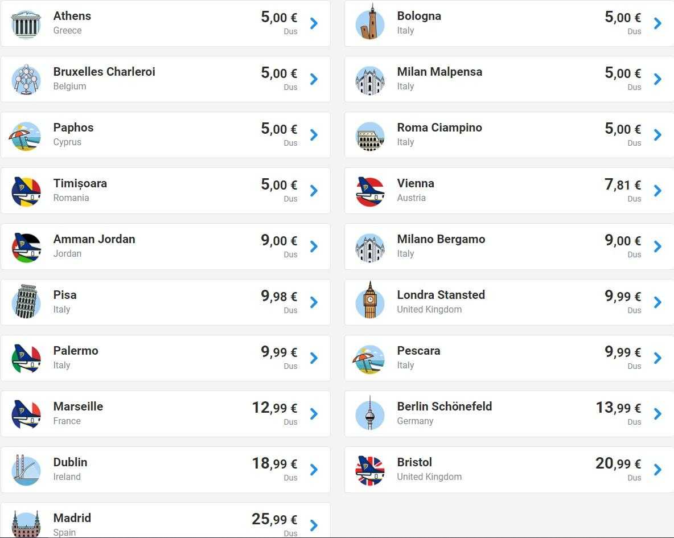Image resolution: width=674 pixels, height=538 pixels.
Task: Click the Roma Ciampino Colosseum icon
Action: coord(369,136)
